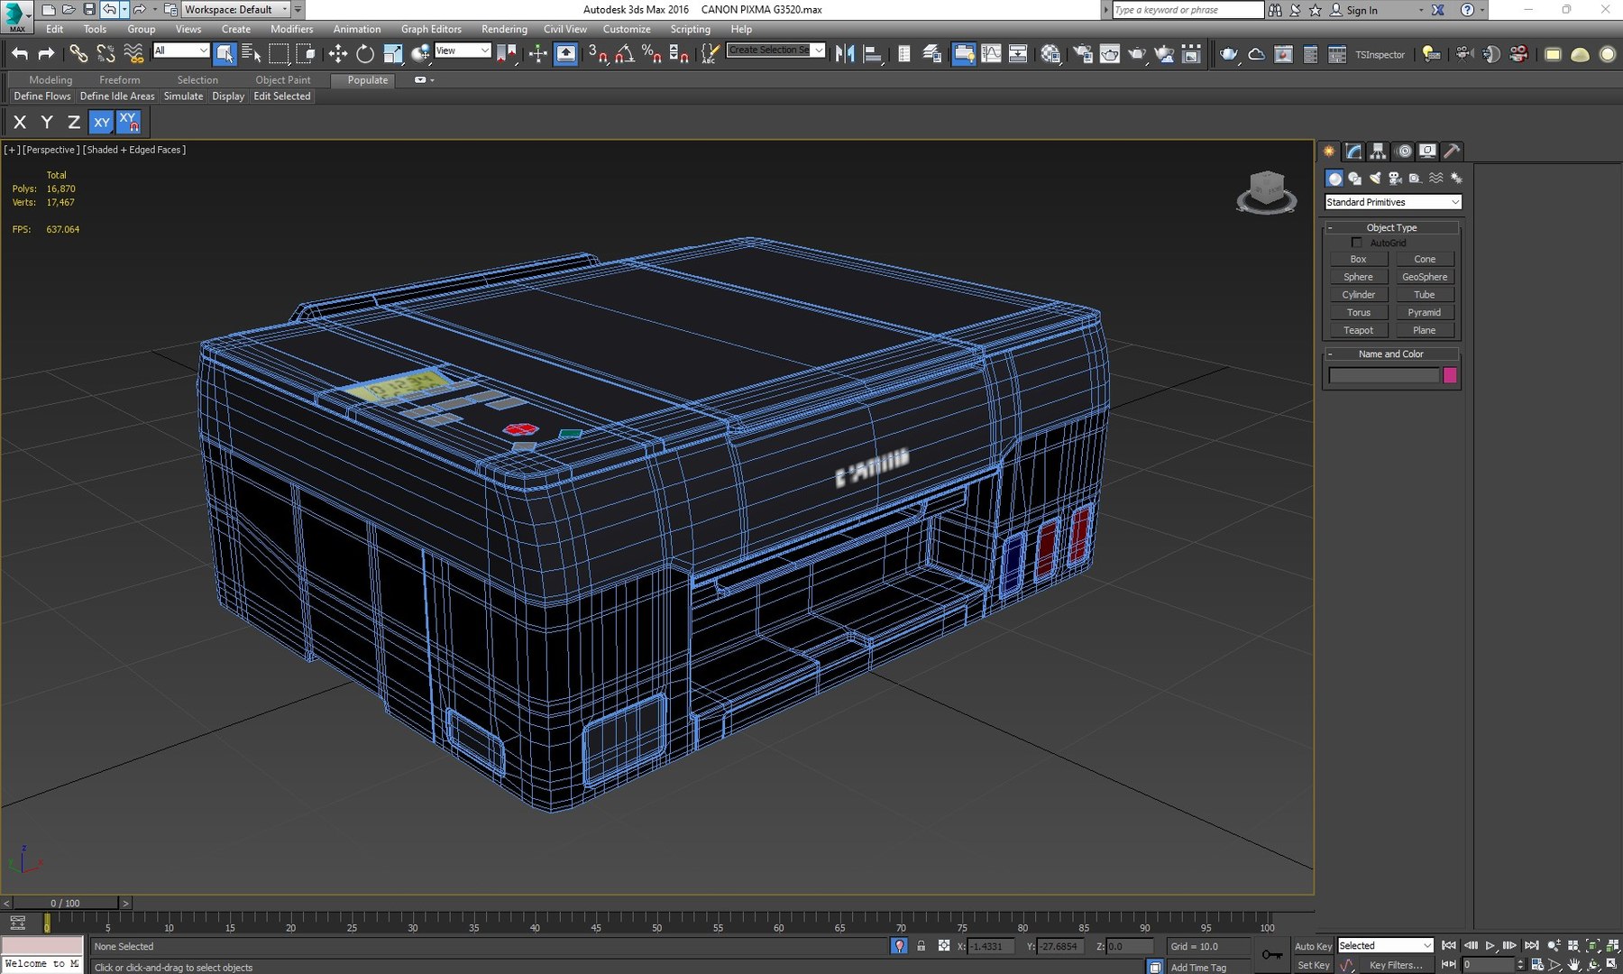Enable the AutoGrid checkbox
This screenshot has height=974, width=1623.
coord(1356,243)
